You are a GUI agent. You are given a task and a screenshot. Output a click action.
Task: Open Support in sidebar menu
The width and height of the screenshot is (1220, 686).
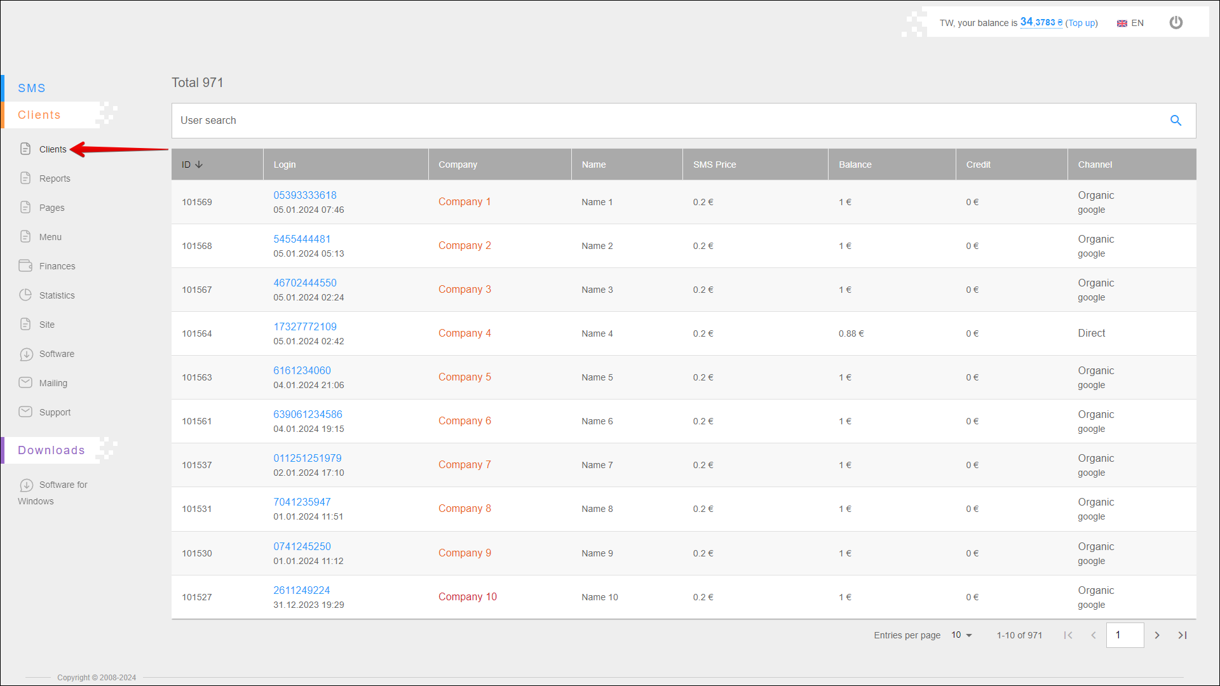[x=55, y=412]
